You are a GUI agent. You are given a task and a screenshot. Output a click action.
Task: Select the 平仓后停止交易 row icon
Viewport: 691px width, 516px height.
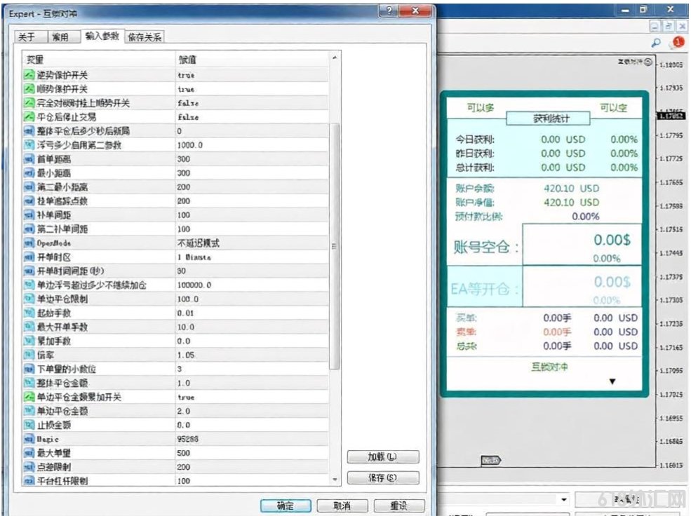(x=29, y=116)
